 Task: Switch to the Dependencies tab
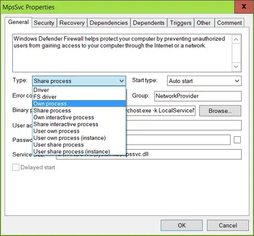click(109, 23)
